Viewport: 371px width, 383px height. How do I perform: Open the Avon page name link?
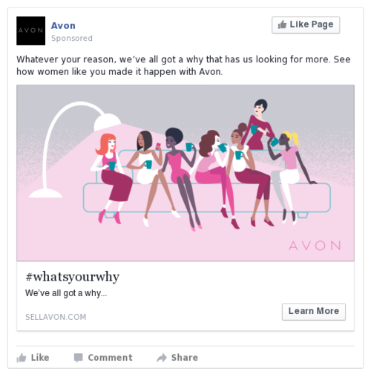[x=63, y=25]
